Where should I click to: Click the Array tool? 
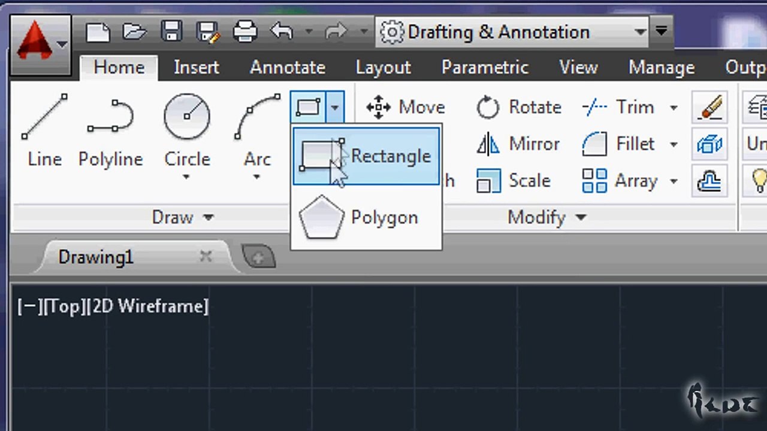click(620, 180)
